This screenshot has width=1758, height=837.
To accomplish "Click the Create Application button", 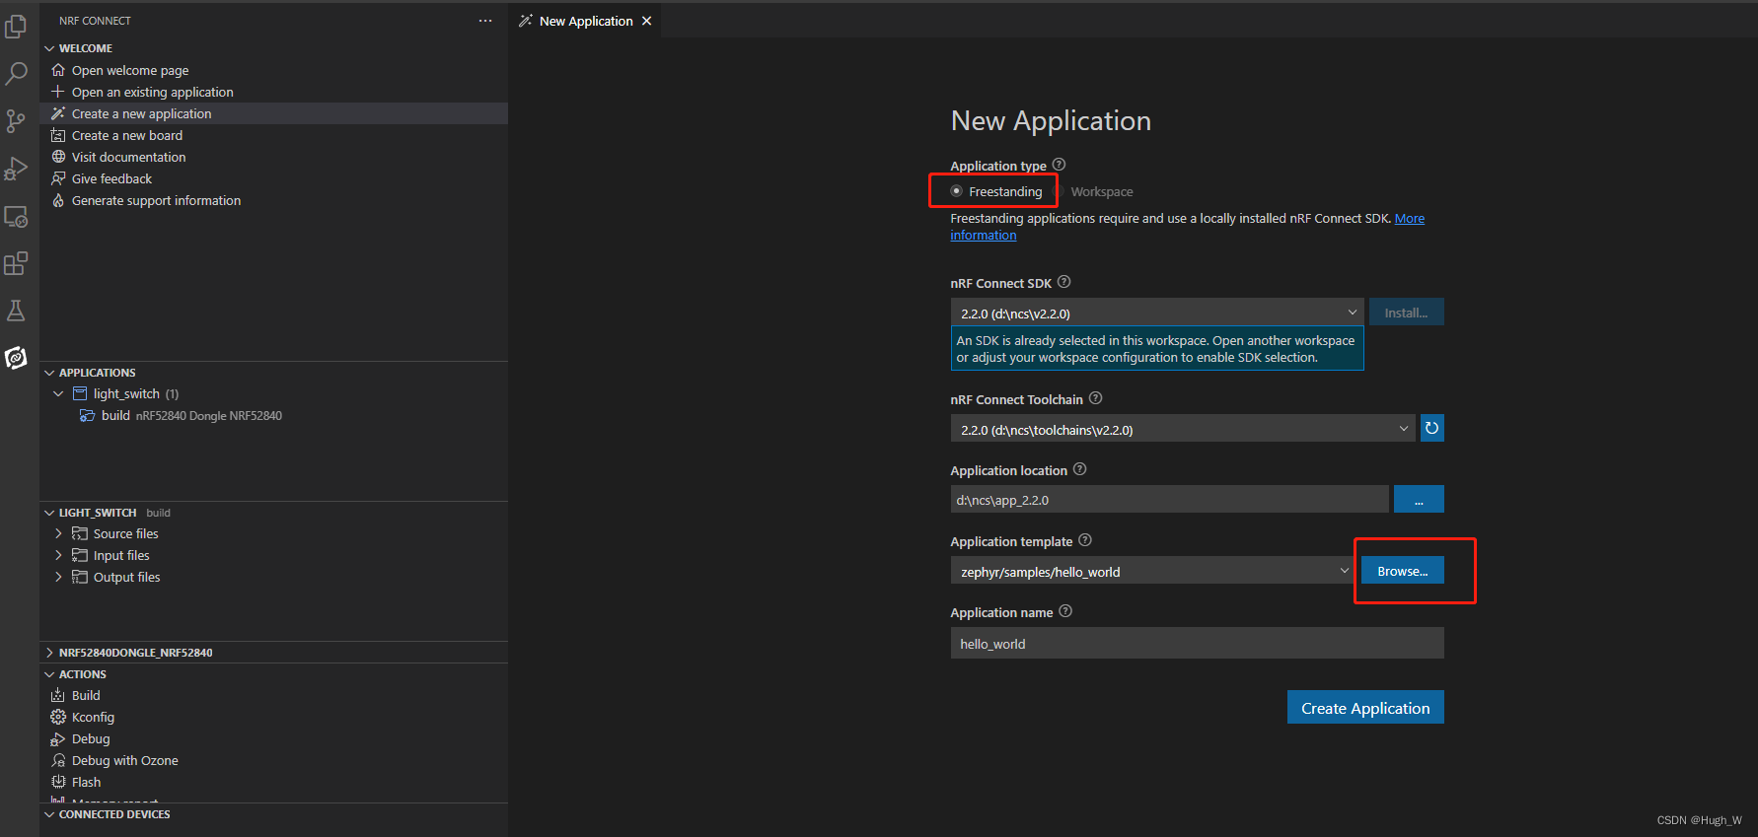I will click(x=1365, y=707).
